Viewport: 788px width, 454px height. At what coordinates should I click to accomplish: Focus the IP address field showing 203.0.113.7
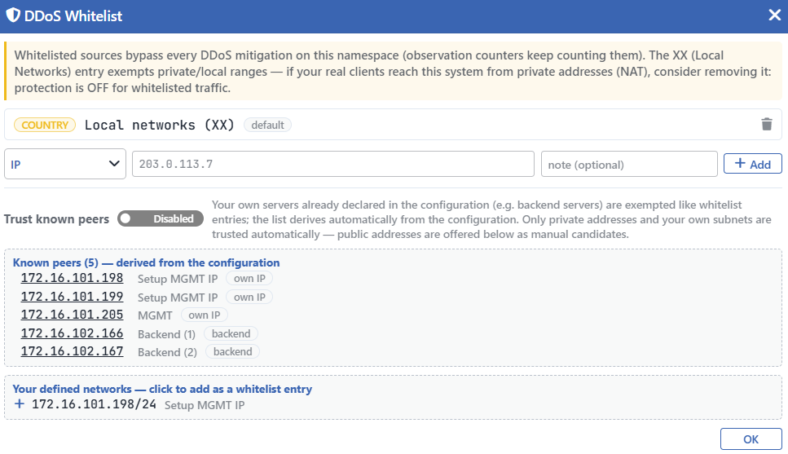[x=332, y=164]
